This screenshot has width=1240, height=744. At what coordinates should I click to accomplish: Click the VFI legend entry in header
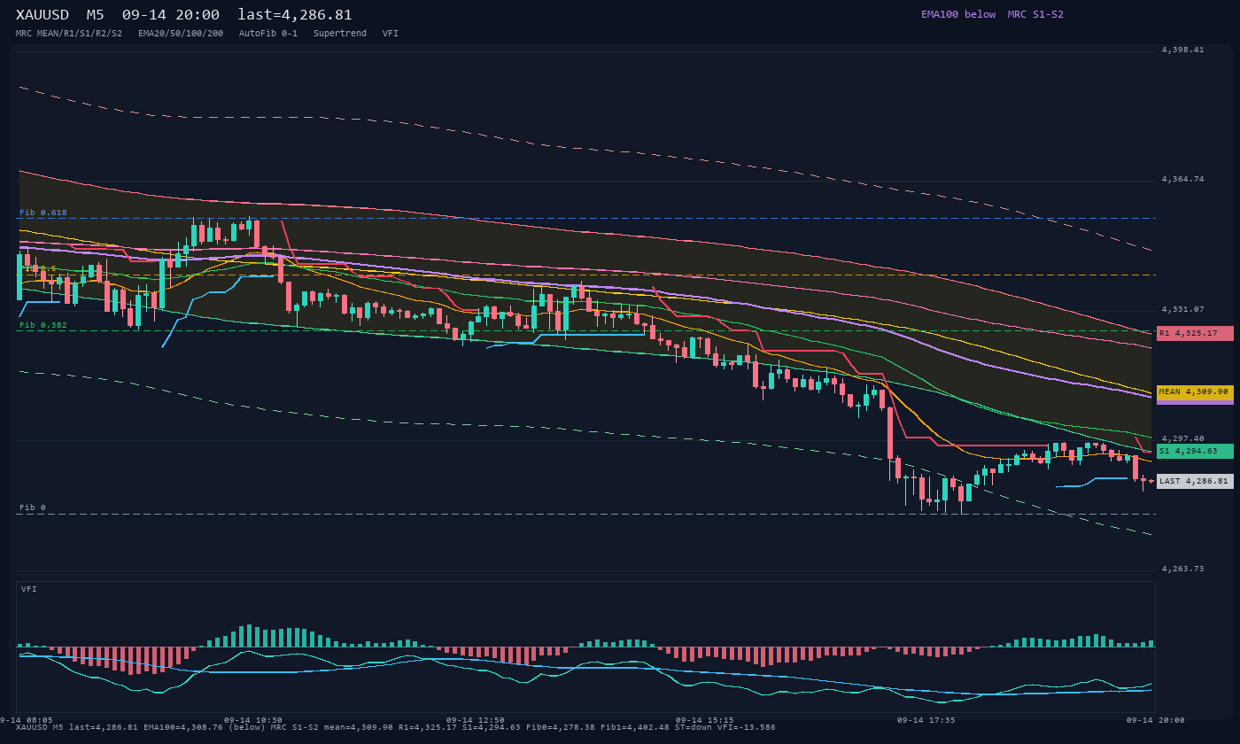click(391, 33)
